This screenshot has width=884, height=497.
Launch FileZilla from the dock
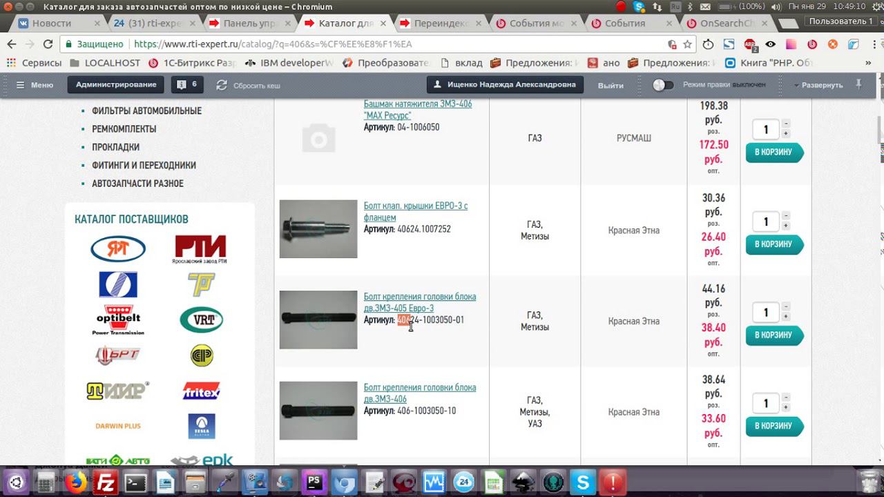[106, 481]
